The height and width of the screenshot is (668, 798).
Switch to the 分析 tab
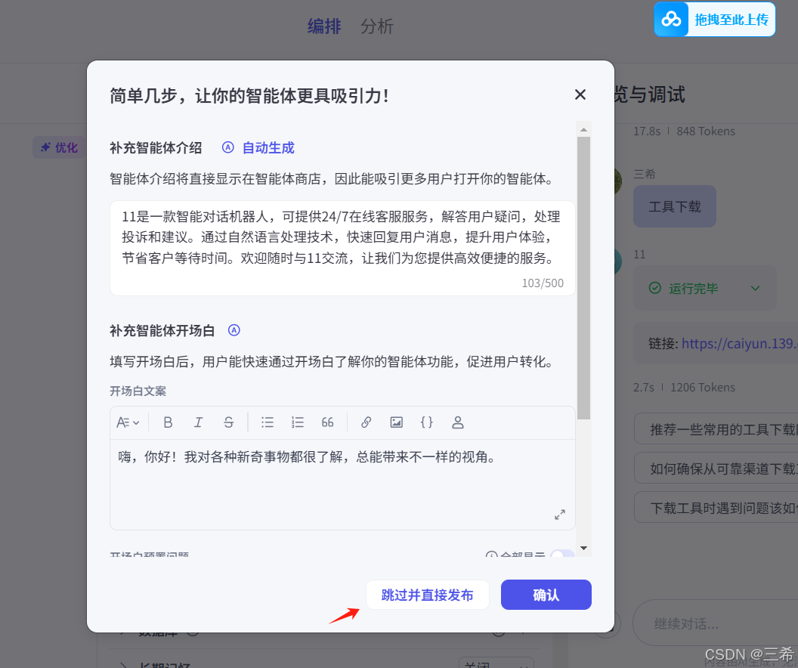(377, 26)
